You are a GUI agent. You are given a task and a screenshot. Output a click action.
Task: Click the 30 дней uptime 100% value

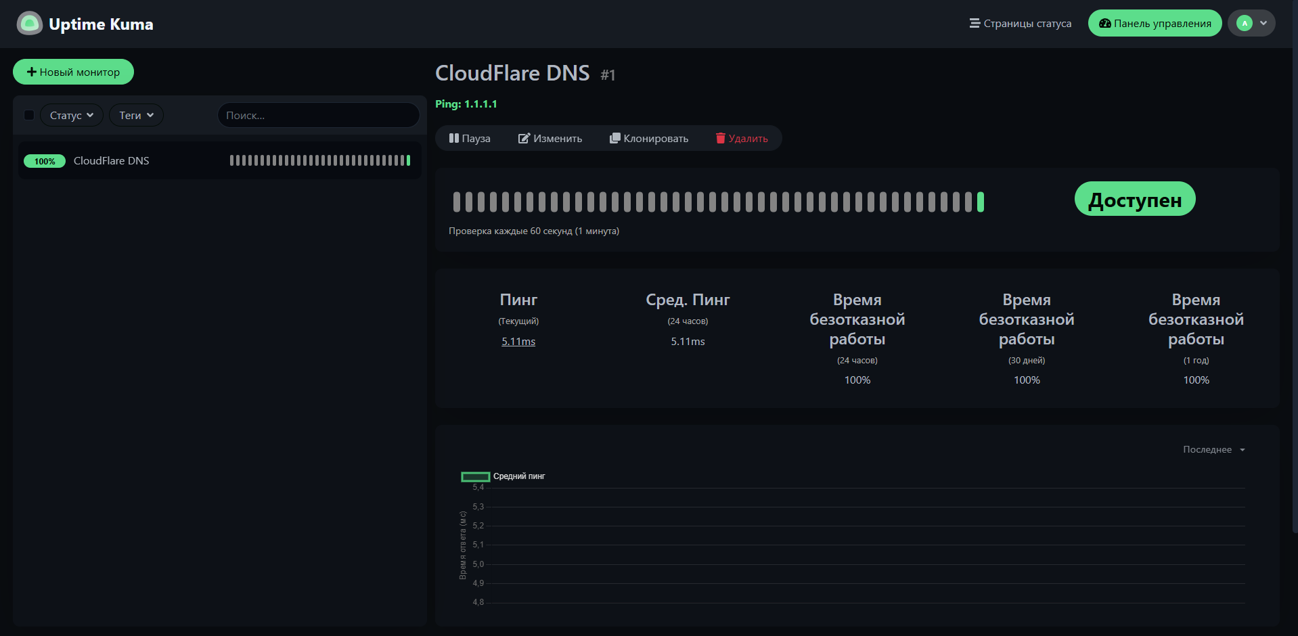click(1027, 380)
